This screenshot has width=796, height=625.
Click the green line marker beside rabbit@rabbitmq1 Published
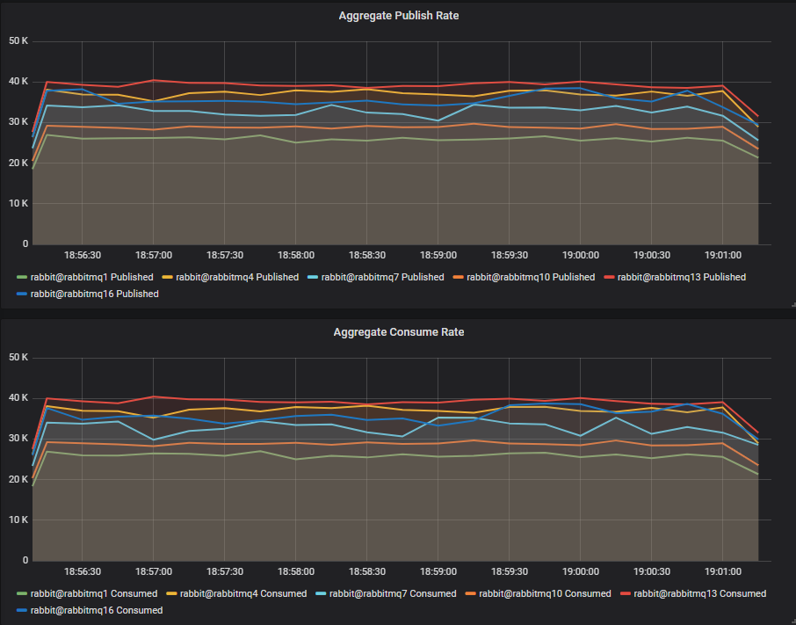(22, 276)
